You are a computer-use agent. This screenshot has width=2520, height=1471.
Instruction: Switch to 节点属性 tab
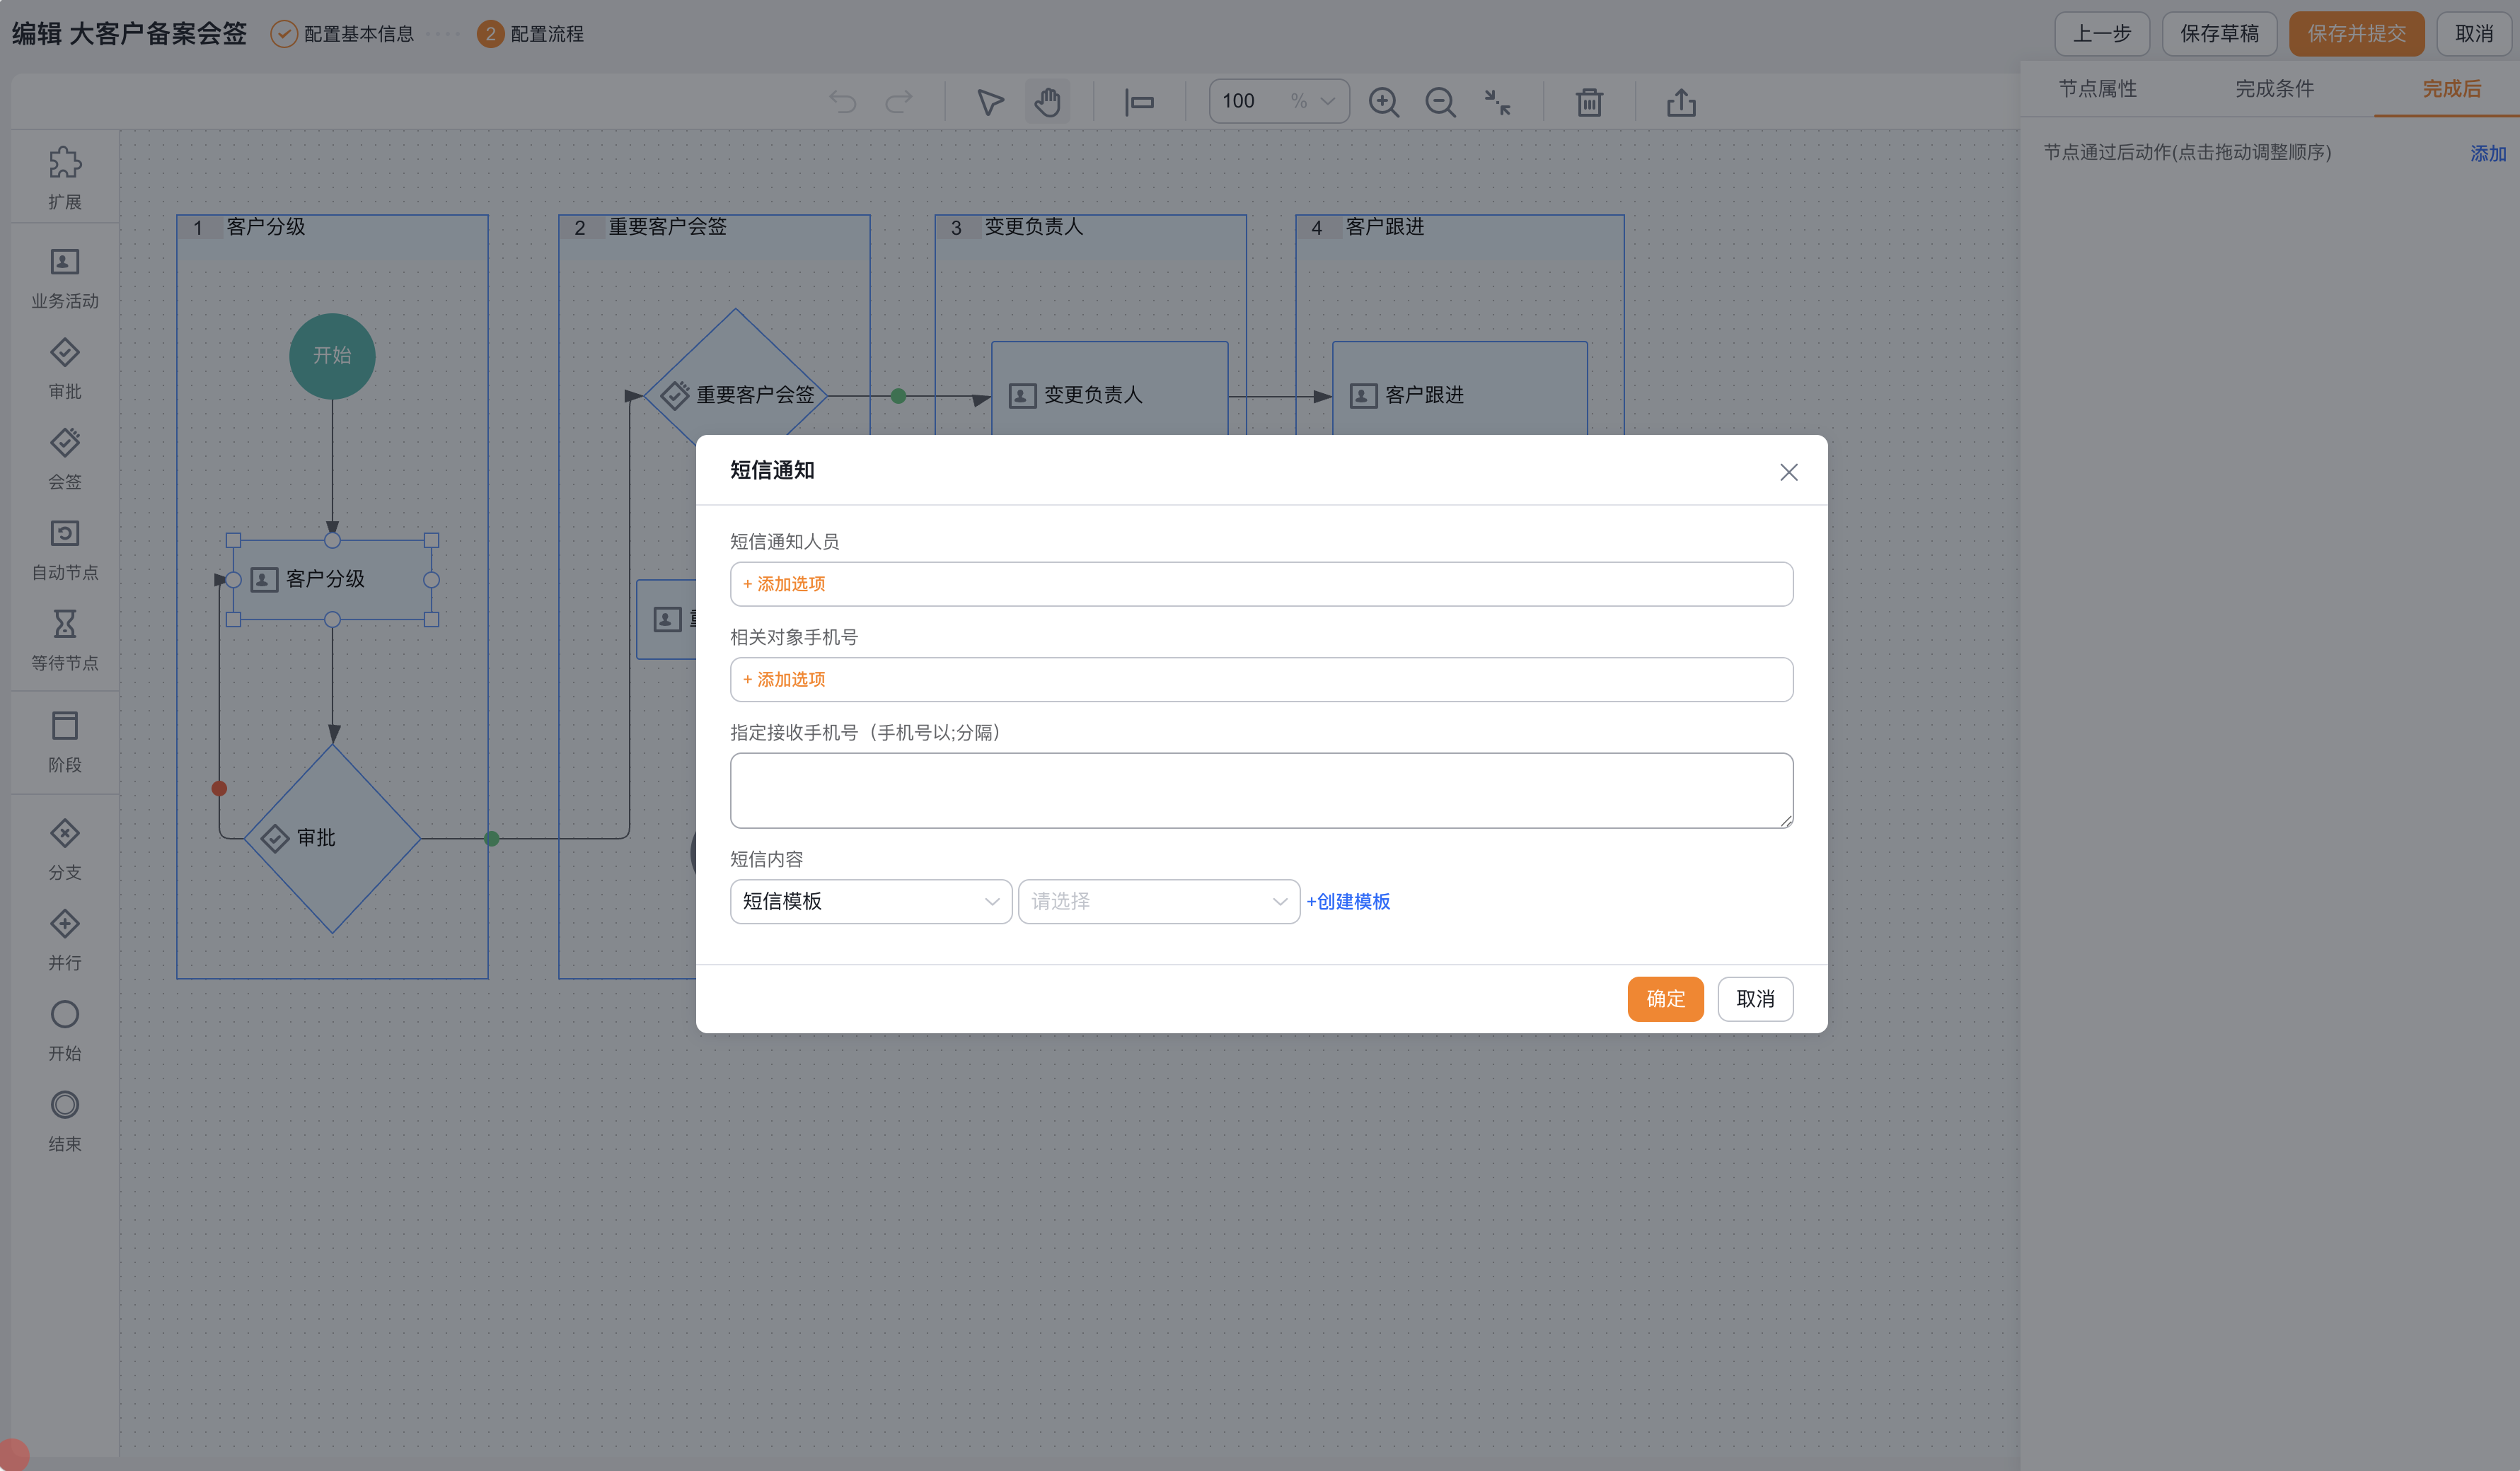[2097, 89]
